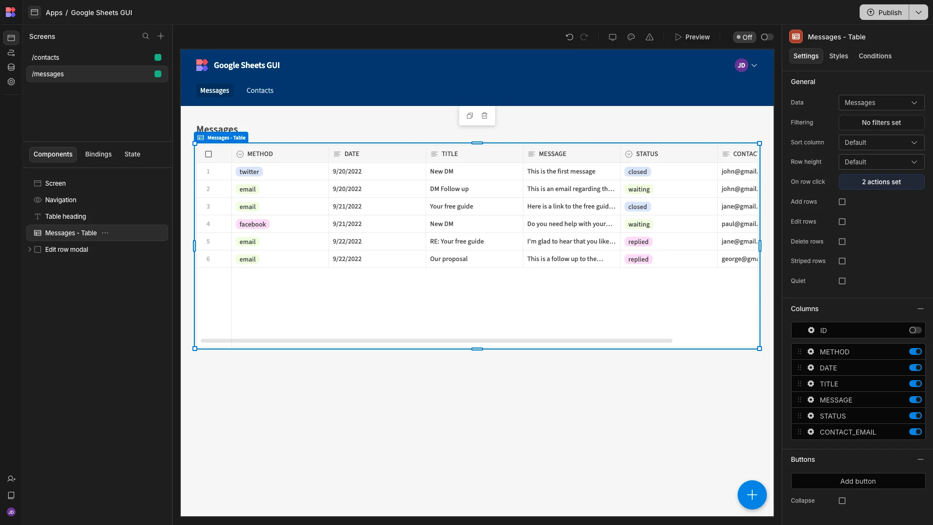Expand the Edit row modal tree item
Screen dimensions: 933x525
(30, 249)
